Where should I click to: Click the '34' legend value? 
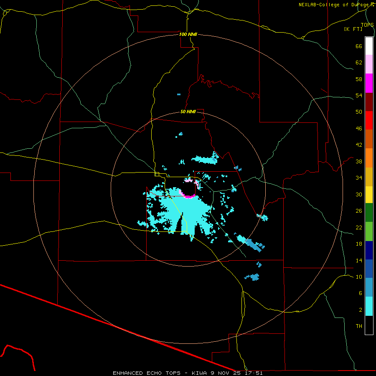(x=359, y=178)
